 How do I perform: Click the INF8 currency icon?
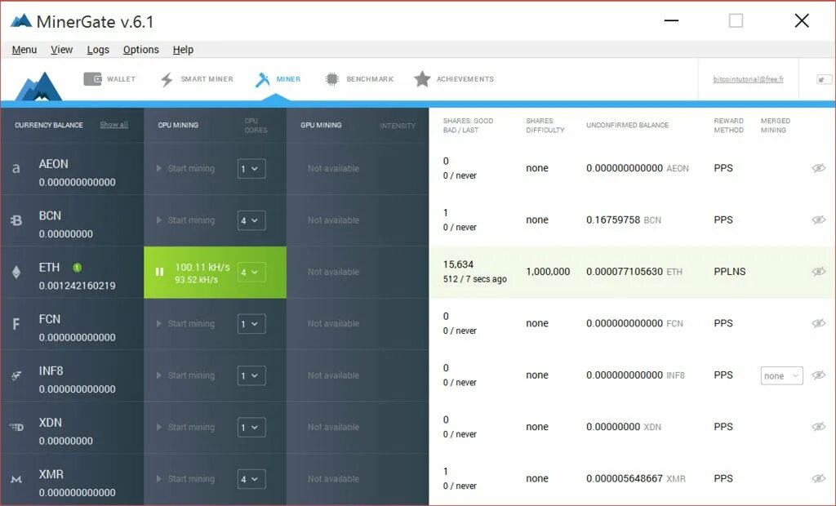16,375
